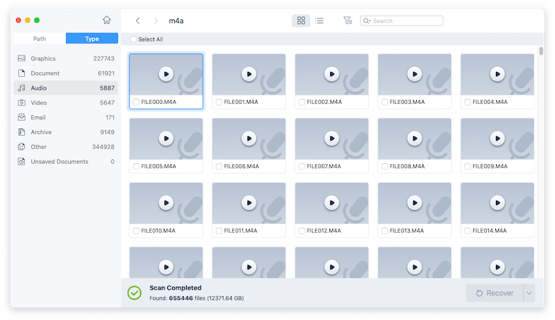
Task: Play FILE005.M4A preview
Action: (166, 139)
